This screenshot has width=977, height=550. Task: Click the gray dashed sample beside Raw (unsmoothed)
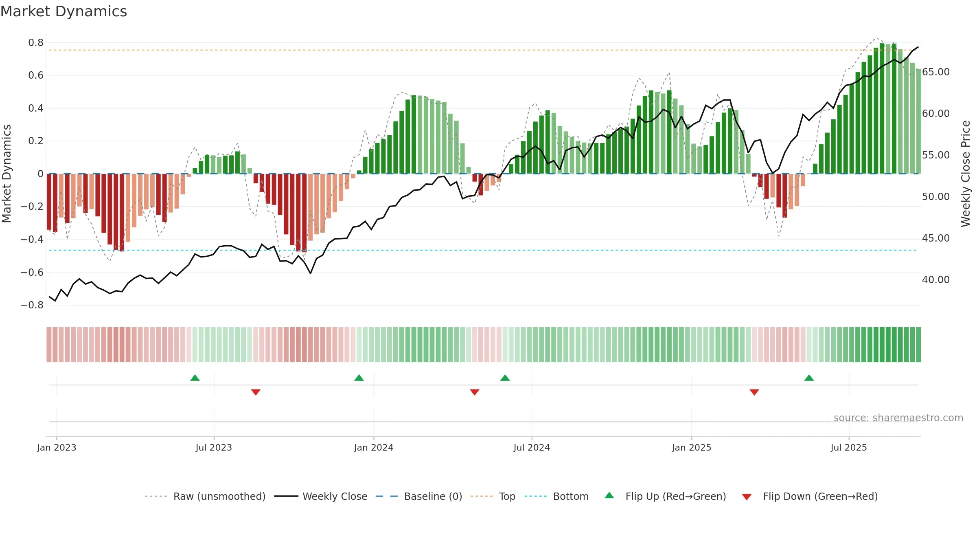pyautogui.click(x=156, y=496)
